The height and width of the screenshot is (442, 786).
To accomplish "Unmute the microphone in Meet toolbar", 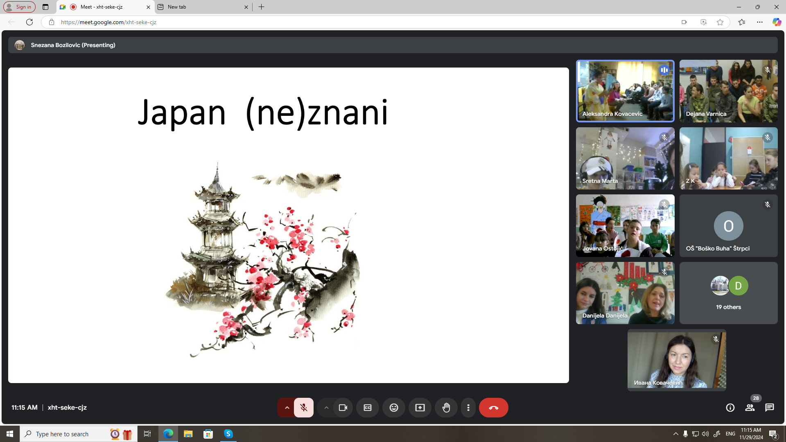I will coord(303,408).
